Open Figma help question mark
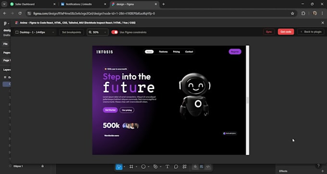327x174 pixels. (x=318, y=166)
